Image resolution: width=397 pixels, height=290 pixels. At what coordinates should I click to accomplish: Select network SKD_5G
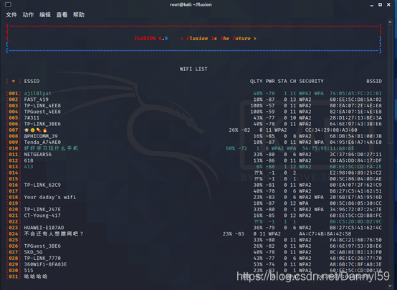pyautogui.click(x=33, y=252)
